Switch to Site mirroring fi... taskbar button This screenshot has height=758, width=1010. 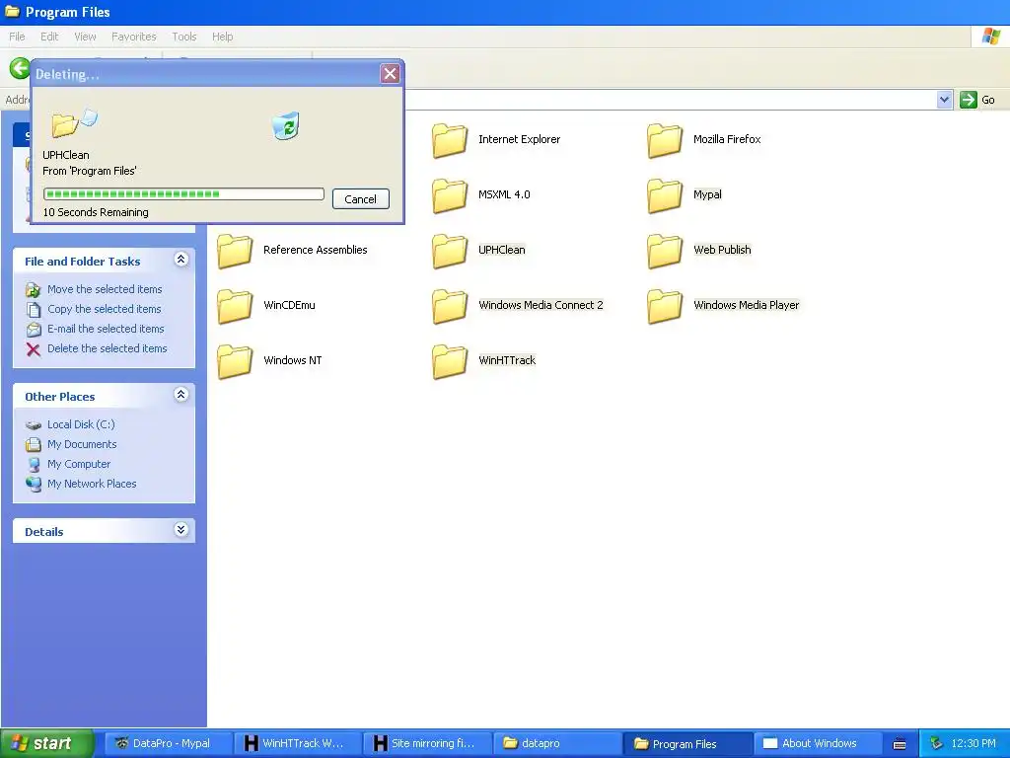(426, 744)
